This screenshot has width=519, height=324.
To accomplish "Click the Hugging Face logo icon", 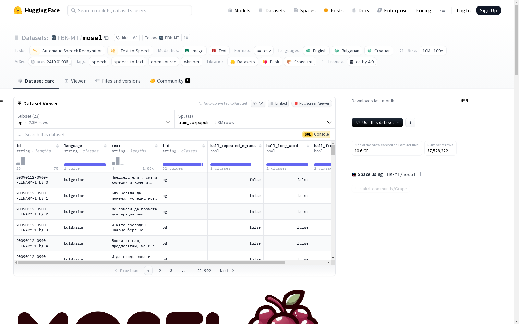I will click(18, 10).
